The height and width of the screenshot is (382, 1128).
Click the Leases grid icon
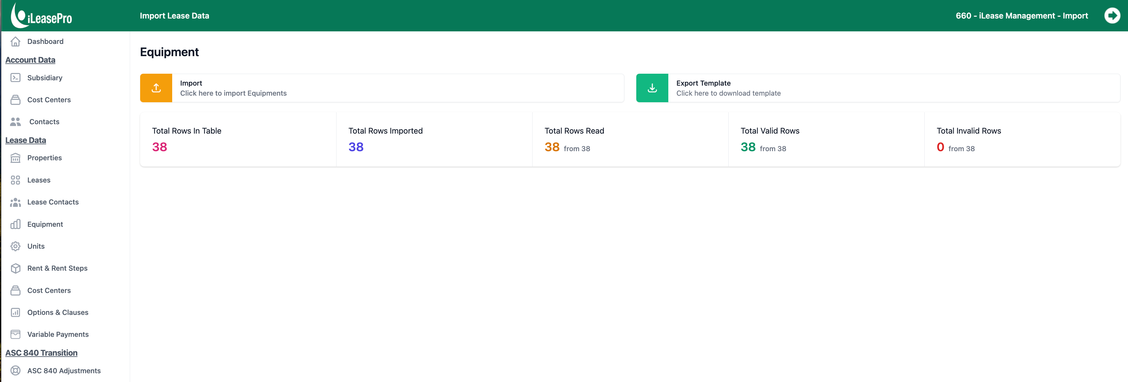tap(15, 180)
